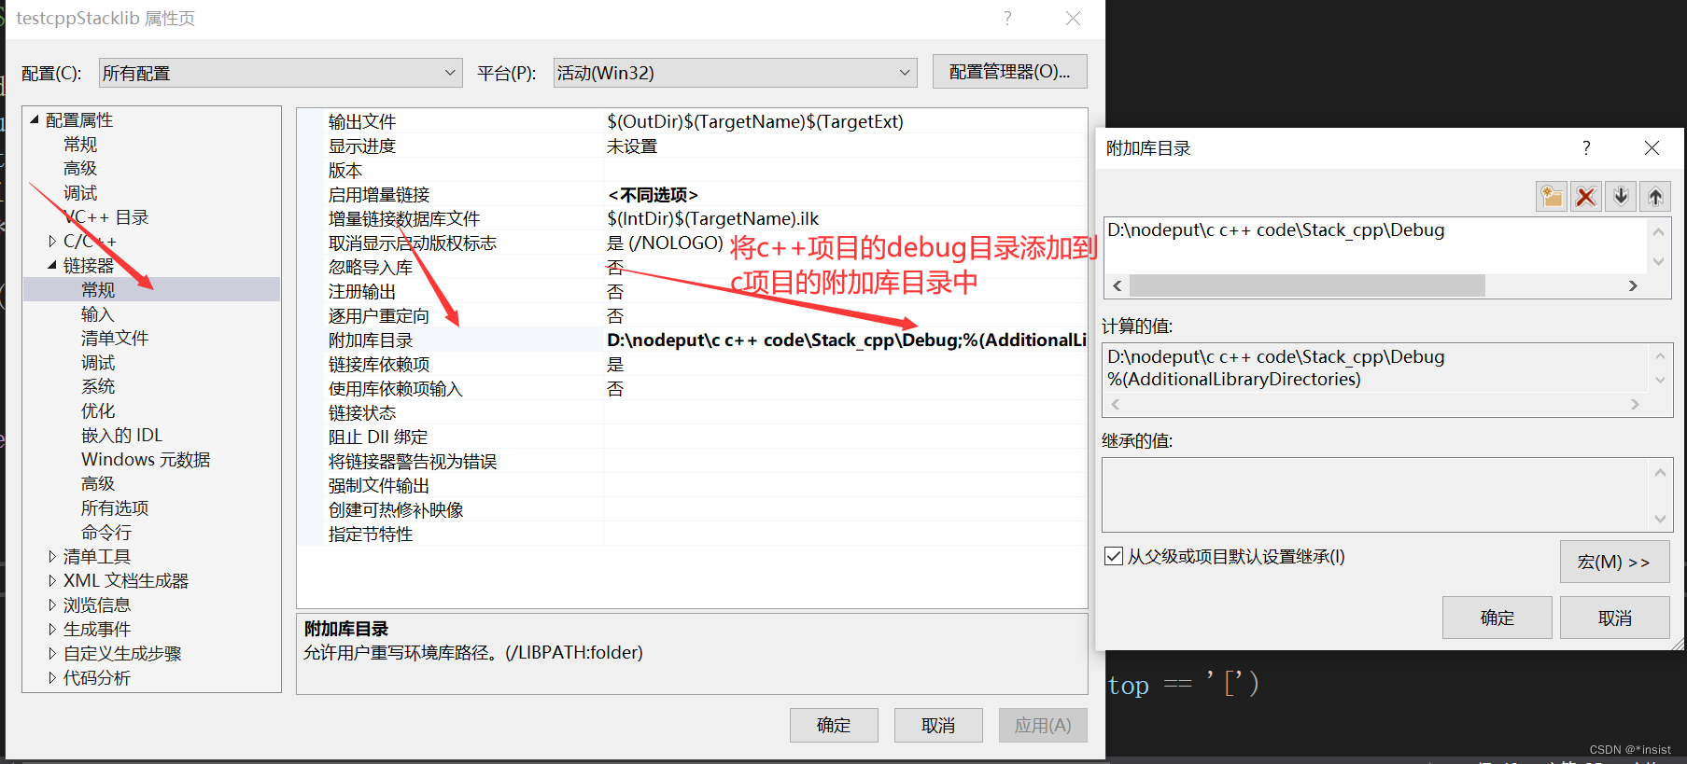
Task: Select the 阻止 Dll 绑定 property row
Action: click(x=692, y=437)
